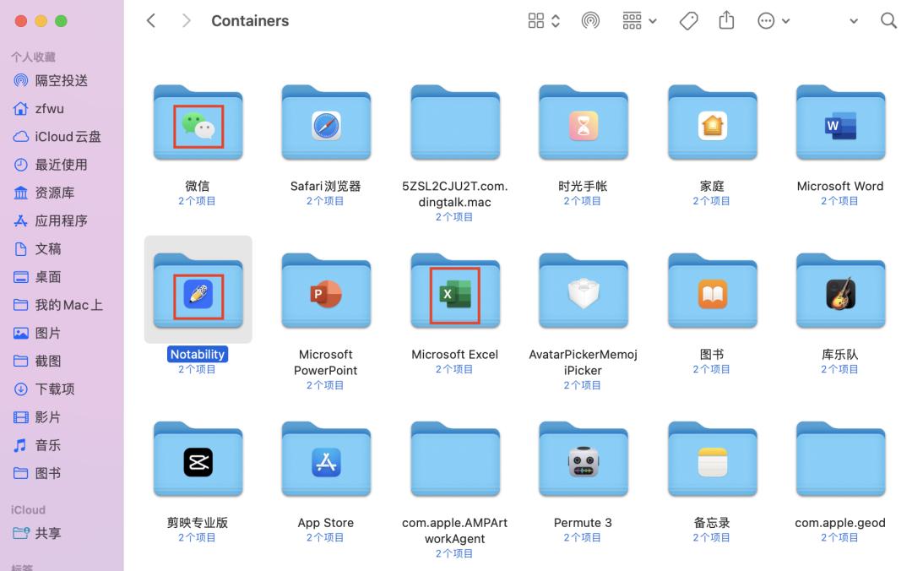The height and width of the screenshot is (571, 912).
Task: Expand the rightmost toolbar chevron
Action: (x=854, y=20)
